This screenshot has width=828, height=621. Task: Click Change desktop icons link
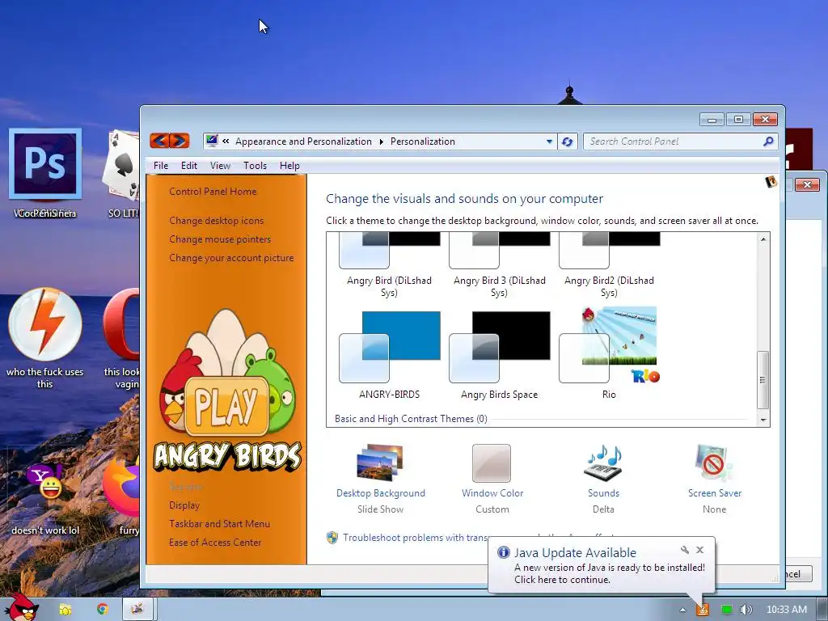[217, 220]
